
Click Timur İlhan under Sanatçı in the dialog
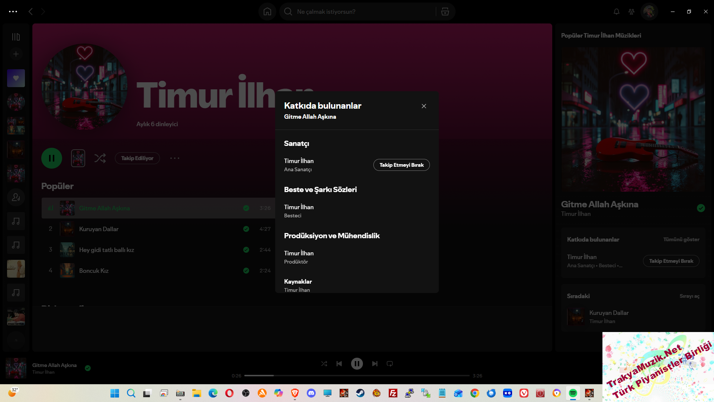pos(299,161)
